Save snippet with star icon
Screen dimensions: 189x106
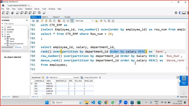(x=96, y=21)
